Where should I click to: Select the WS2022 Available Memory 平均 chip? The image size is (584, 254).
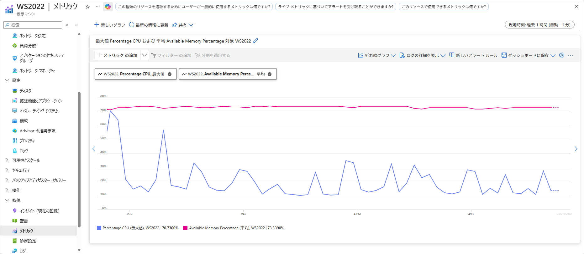(228, 74)
